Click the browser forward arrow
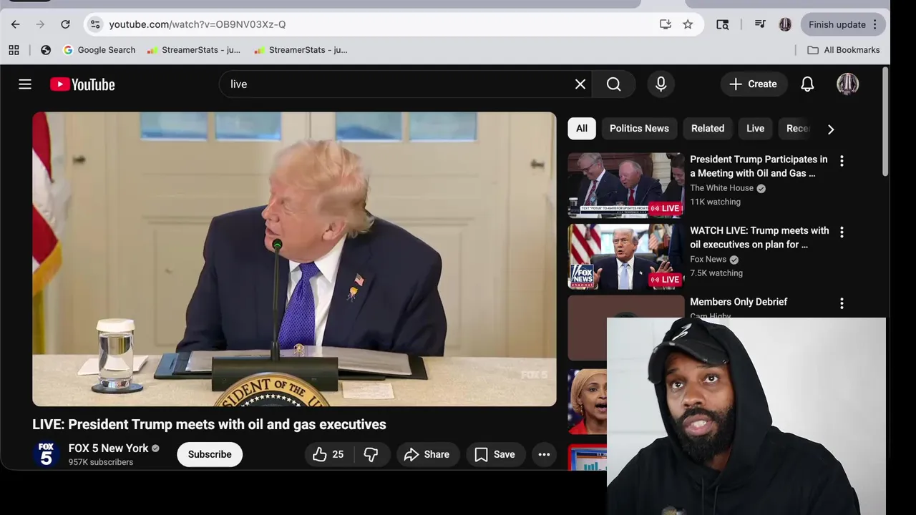The image size is (916, 515). (x=40, y=24)
